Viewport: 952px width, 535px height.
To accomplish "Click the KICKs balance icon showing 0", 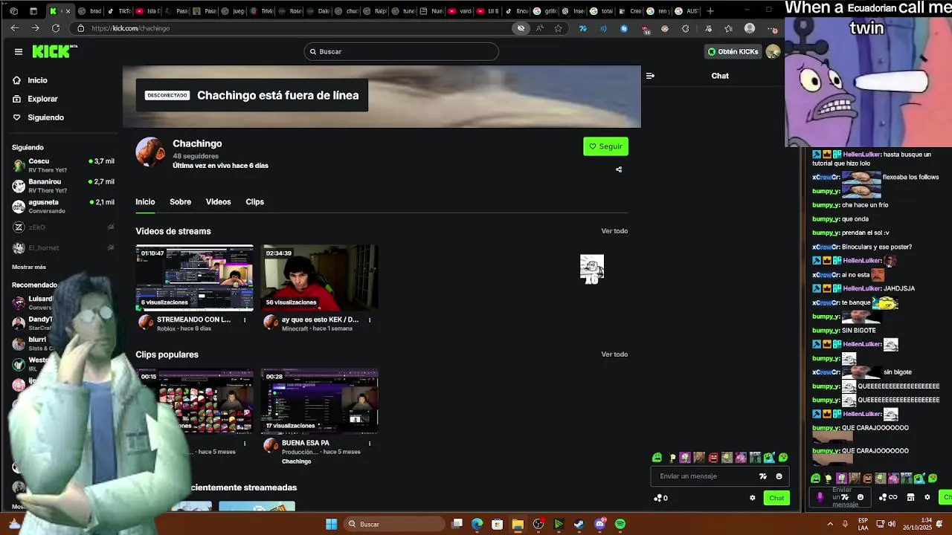I will point(660,498).
